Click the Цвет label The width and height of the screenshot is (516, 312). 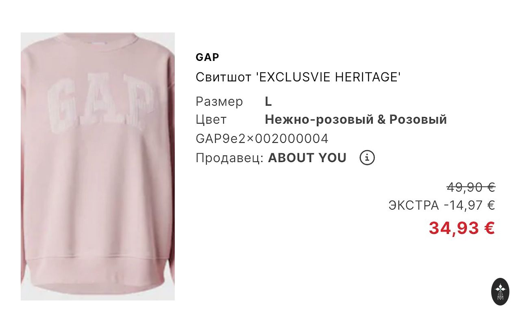[x=211, y=120]
